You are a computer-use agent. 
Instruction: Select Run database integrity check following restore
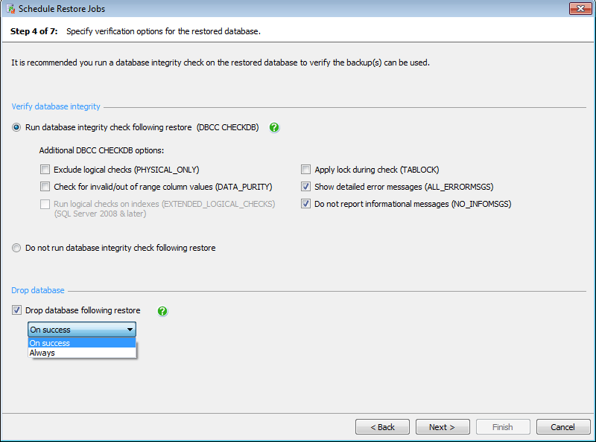pyautogui.click(x=16, y=127)
